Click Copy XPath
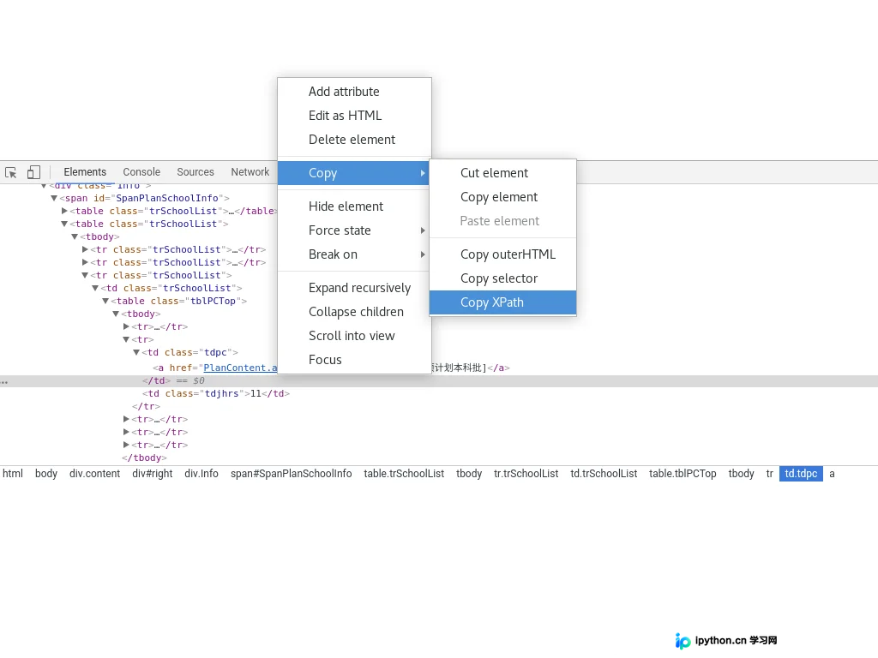Screen dimensions: 878x658 click(x=502, y=302)
